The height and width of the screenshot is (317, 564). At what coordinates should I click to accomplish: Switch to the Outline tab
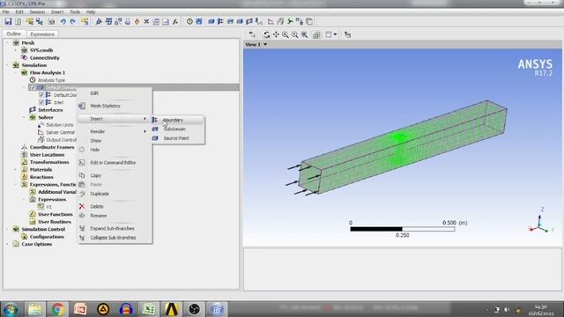[14, 33]
